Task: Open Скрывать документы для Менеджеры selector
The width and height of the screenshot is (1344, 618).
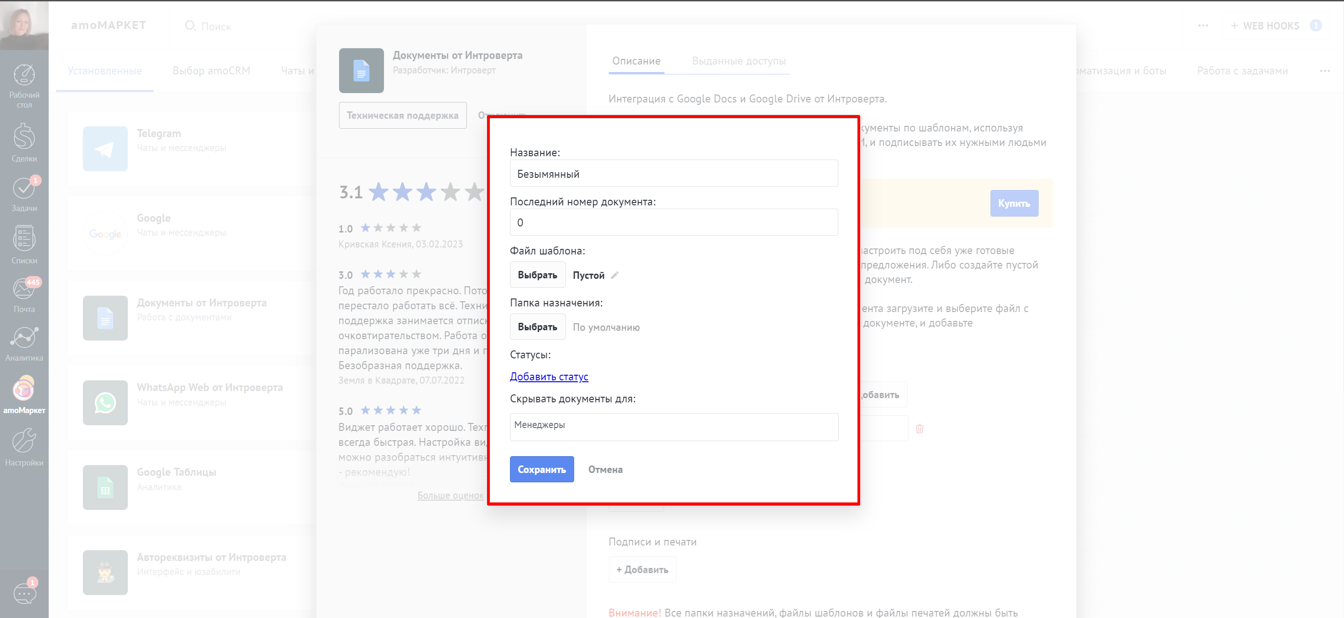Action: tap(673, 427)
